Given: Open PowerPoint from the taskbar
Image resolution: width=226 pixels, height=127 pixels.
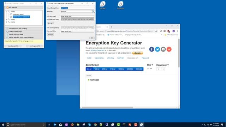Looking at the screenshot, I should tap(130, 125).
